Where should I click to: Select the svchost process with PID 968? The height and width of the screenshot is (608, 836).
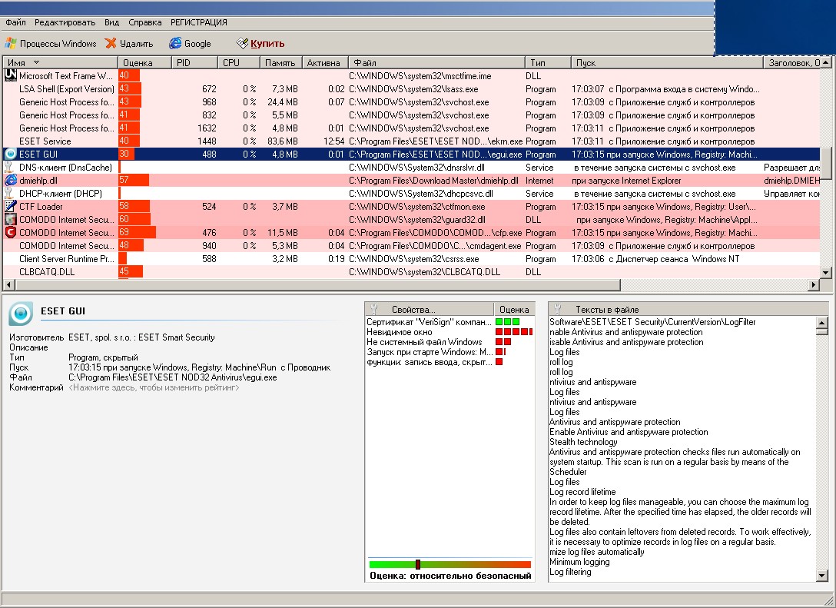click(411, 102)
